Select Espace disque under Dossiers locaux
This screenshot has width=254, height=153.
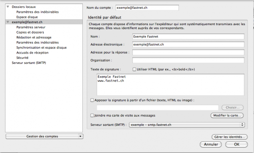[x=27, y=17]
